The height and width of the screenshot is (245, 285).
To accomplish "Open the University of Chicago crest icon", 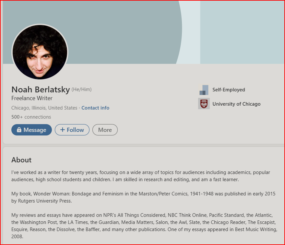I will point(204,104).
